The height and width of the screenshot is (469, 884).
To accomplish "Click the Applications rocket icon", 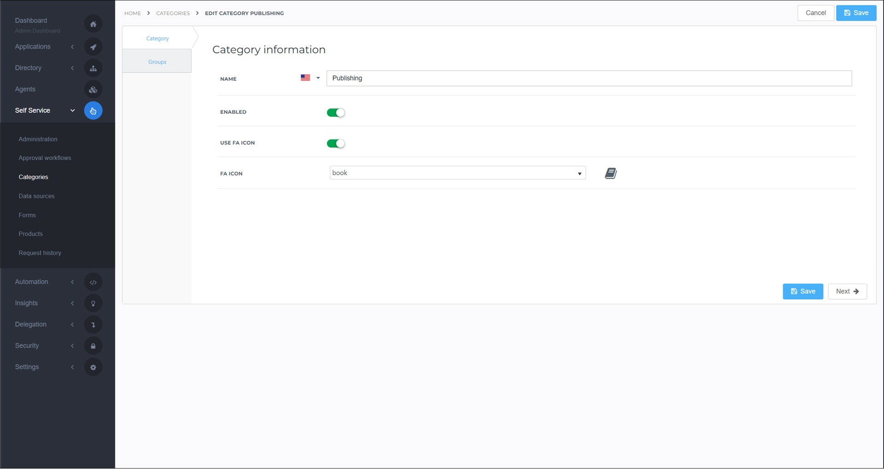I will click(x=93, y=47).
